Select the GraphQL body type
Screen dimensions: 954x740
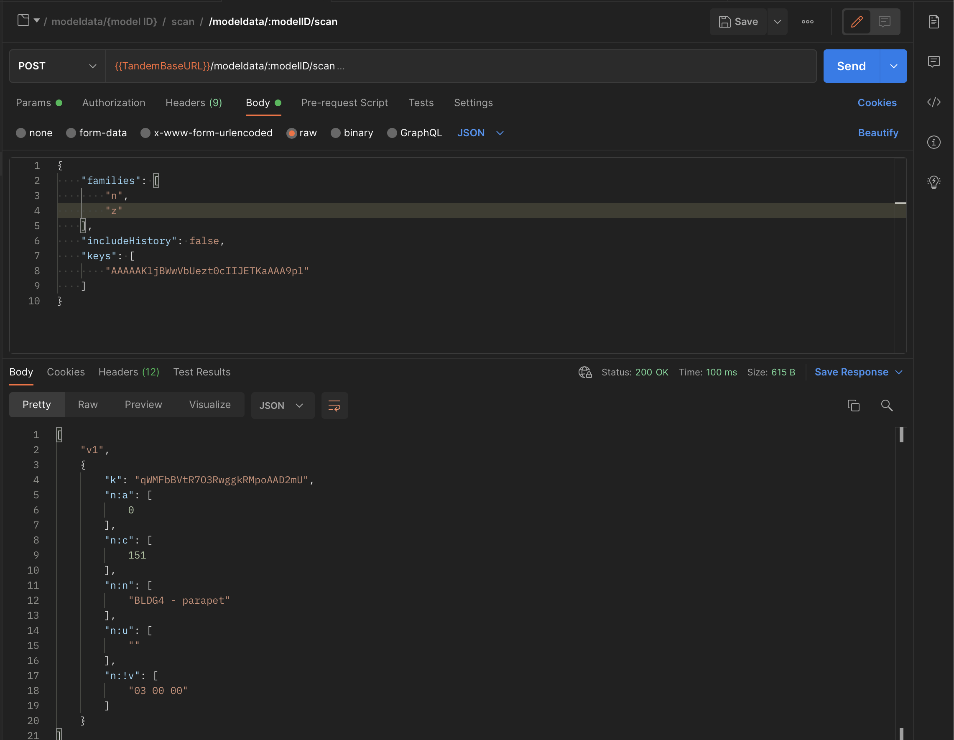click(392, 133)
